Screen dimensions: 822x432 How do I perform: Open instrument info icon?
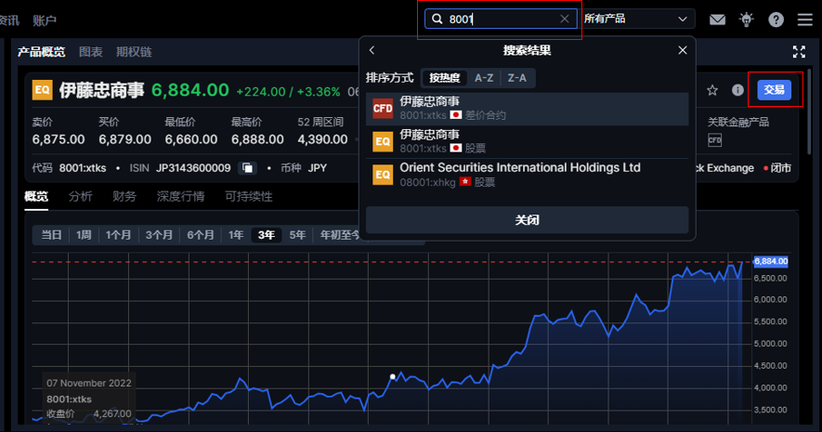point(737,90)
